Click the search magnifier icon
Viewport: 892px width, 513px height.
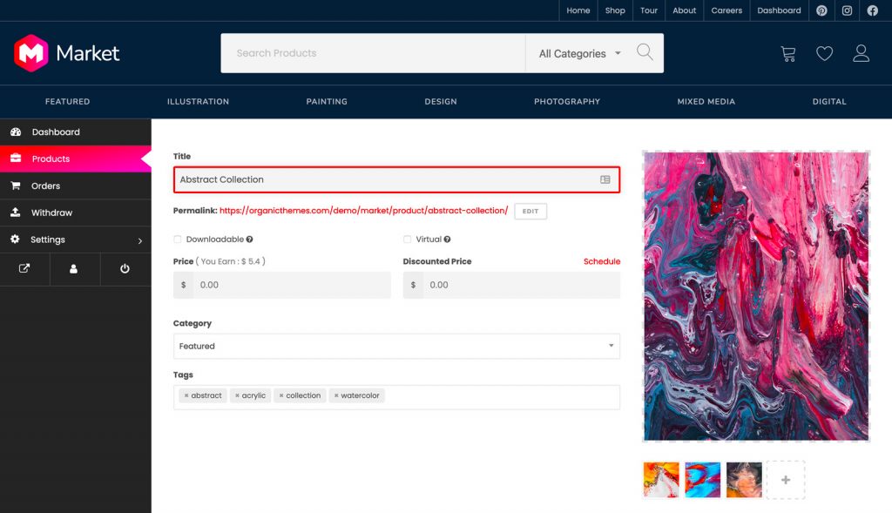[645, 52]
